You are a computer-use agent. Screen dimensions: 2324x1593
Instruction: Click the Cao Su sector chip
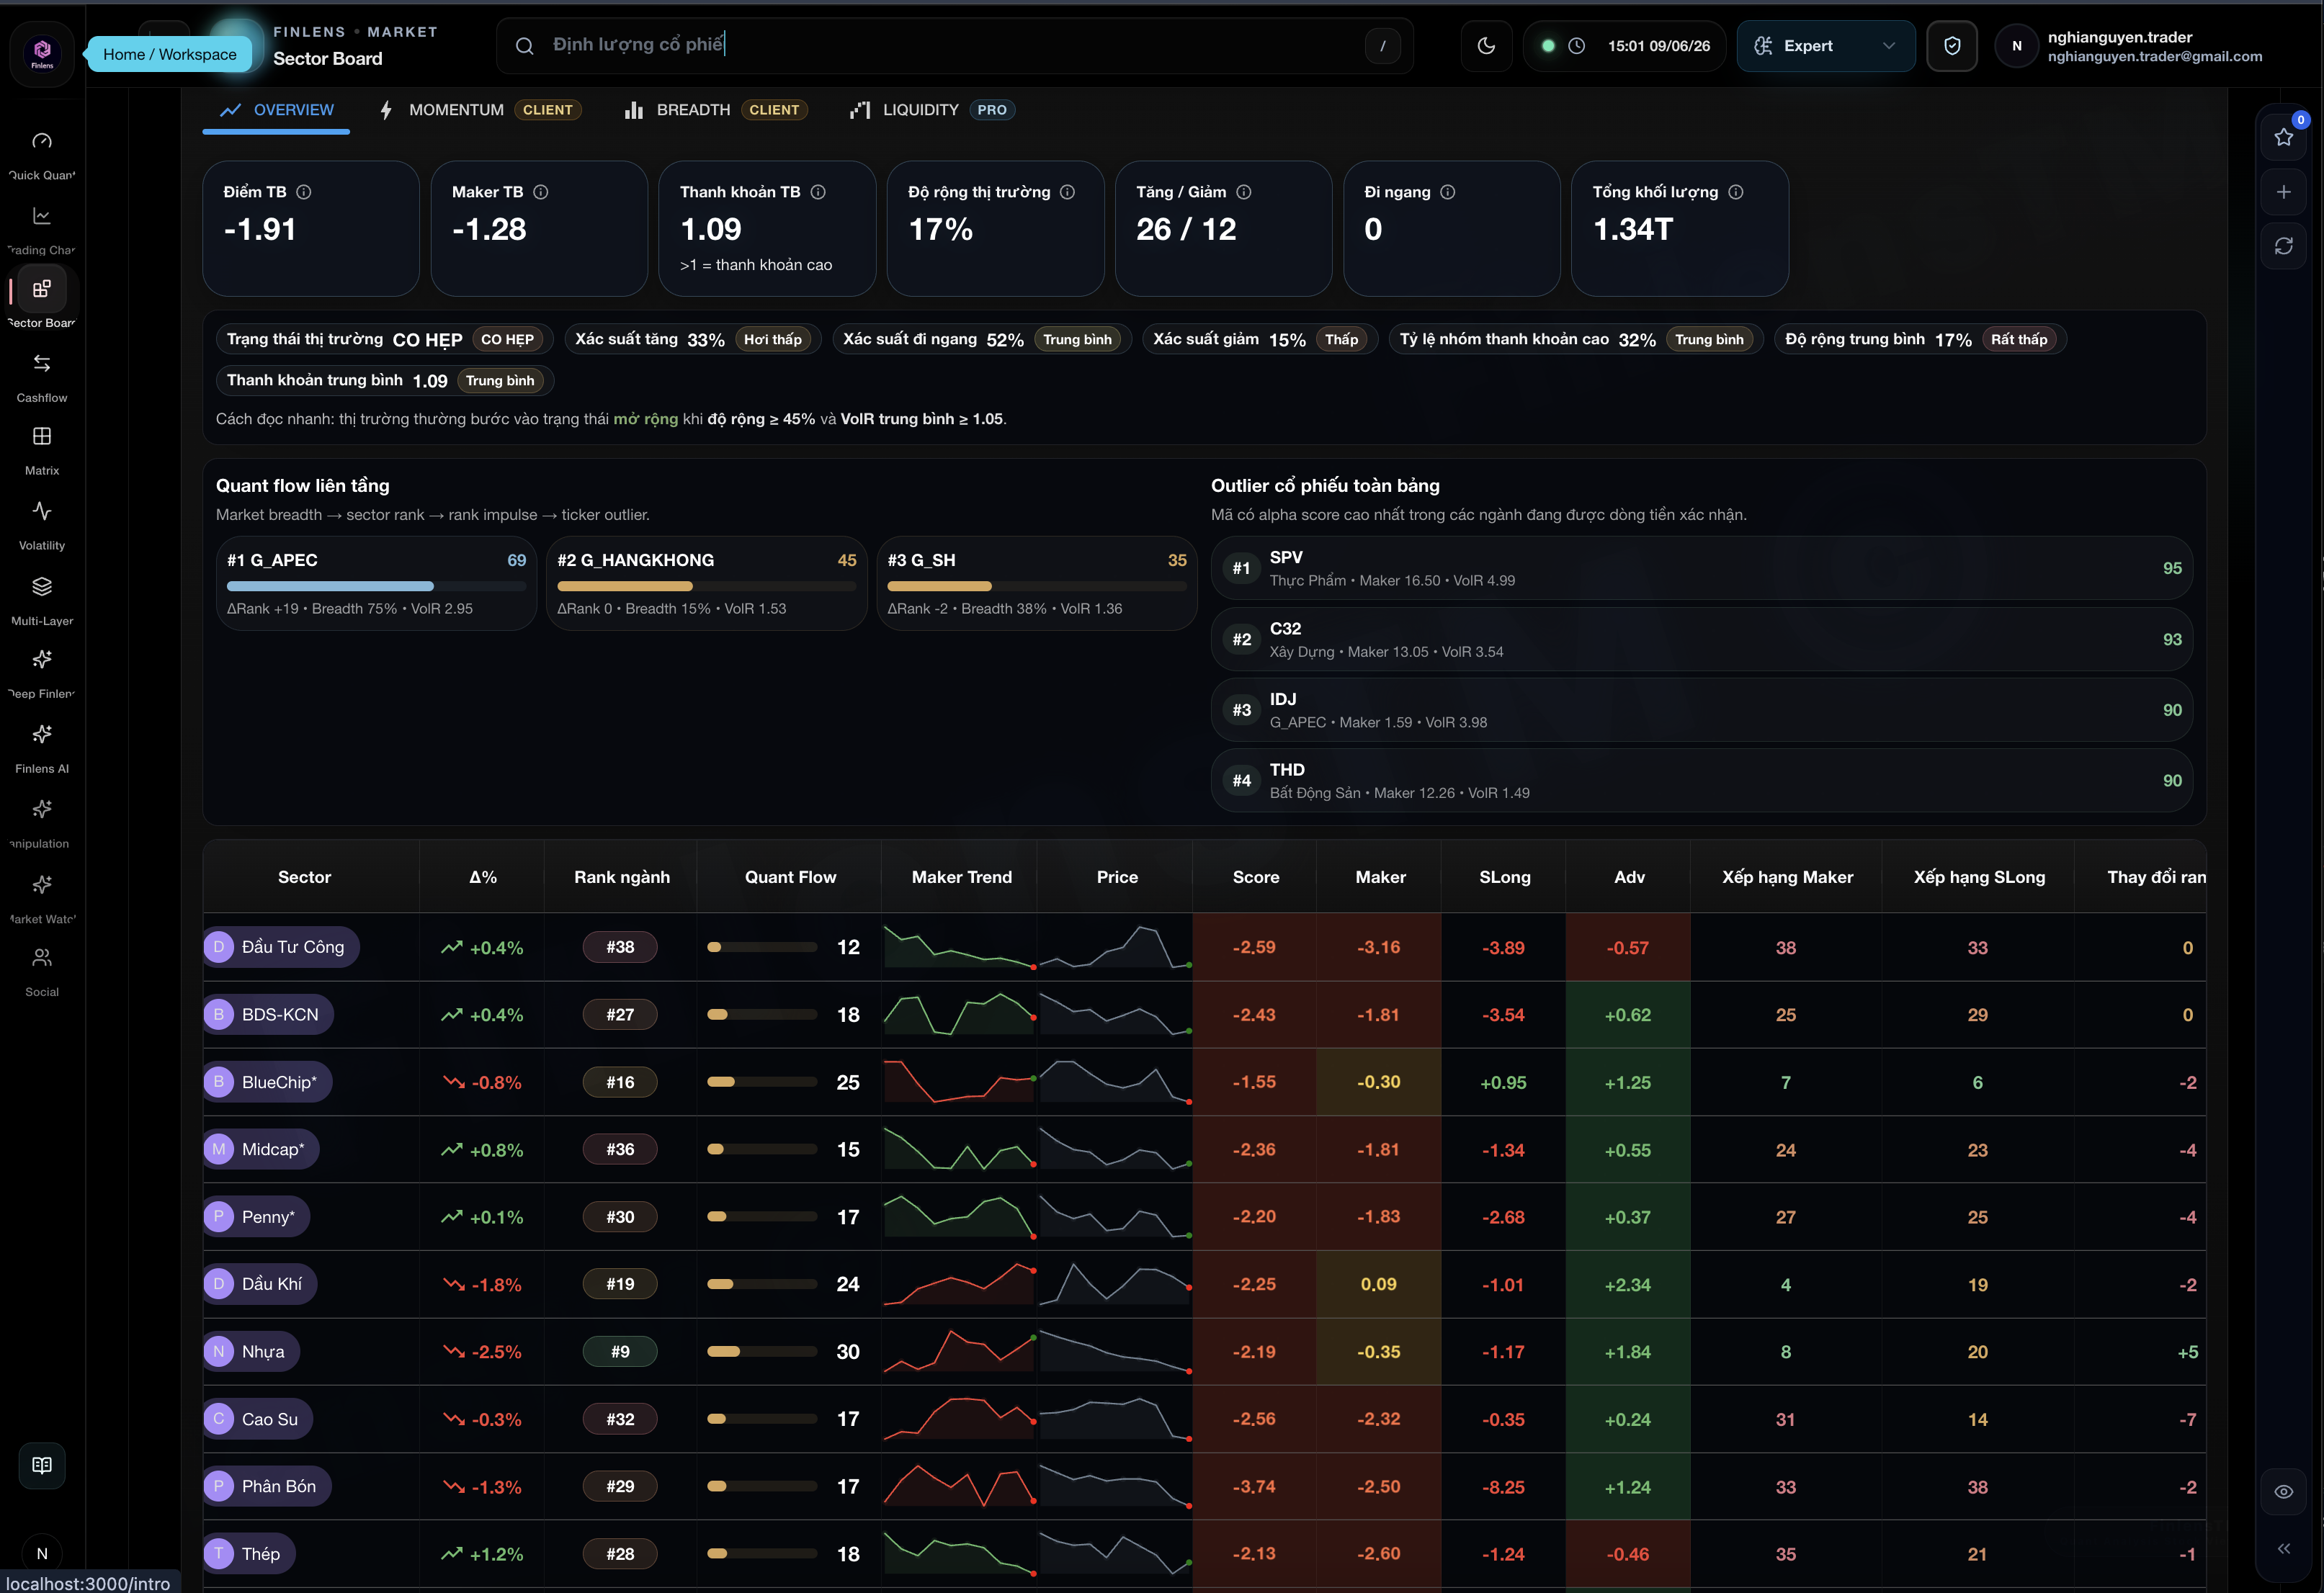258,1419
